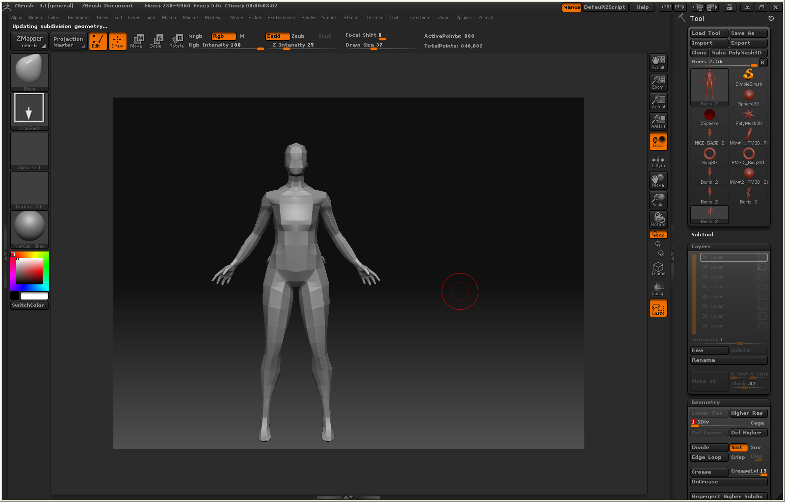Open the Material menu
785x502 pixels.
213,18
